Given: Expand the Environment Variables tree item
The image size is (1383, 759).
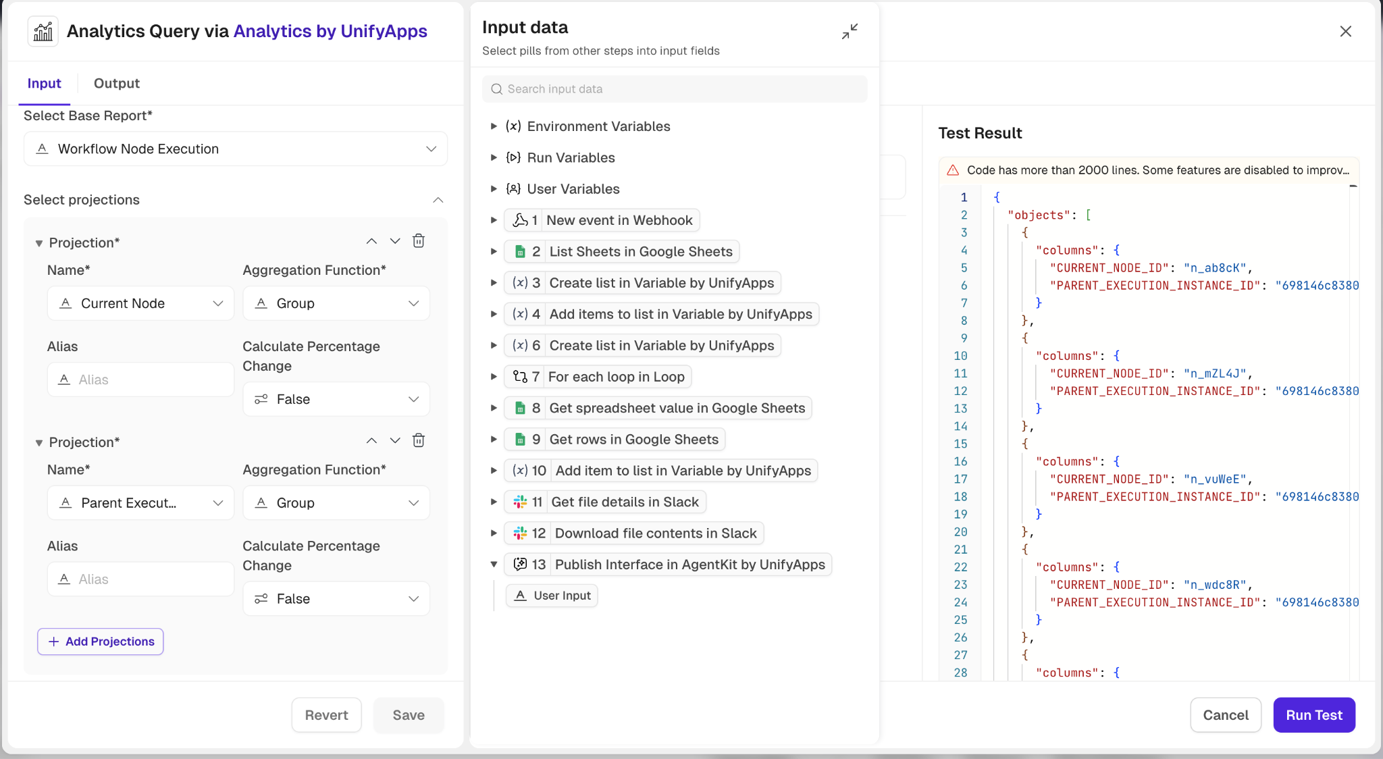Looking at the screenshot, I should (x=494, y=126).
